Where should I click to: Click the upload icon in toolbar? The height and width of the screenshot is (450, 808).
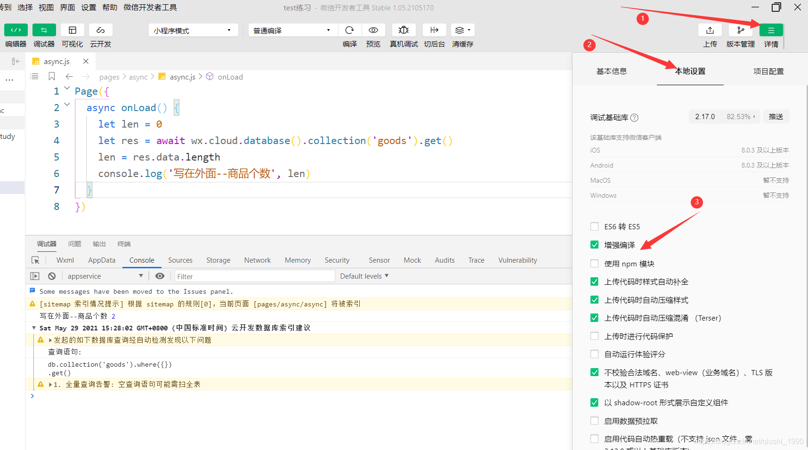point(710,30)
